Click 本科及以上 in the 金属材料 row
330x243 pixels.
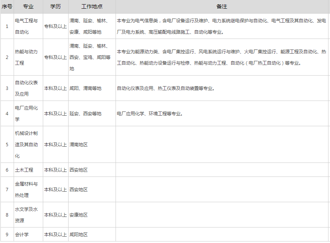[56, 189]
